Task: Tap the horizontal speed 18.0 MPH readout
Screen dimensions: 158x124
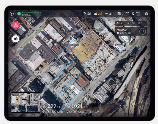Action: 53,112
